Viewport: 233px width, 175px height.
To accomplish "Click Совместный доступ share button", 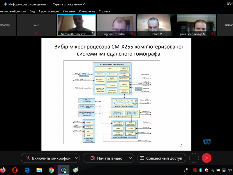I will tap(161, 158).
